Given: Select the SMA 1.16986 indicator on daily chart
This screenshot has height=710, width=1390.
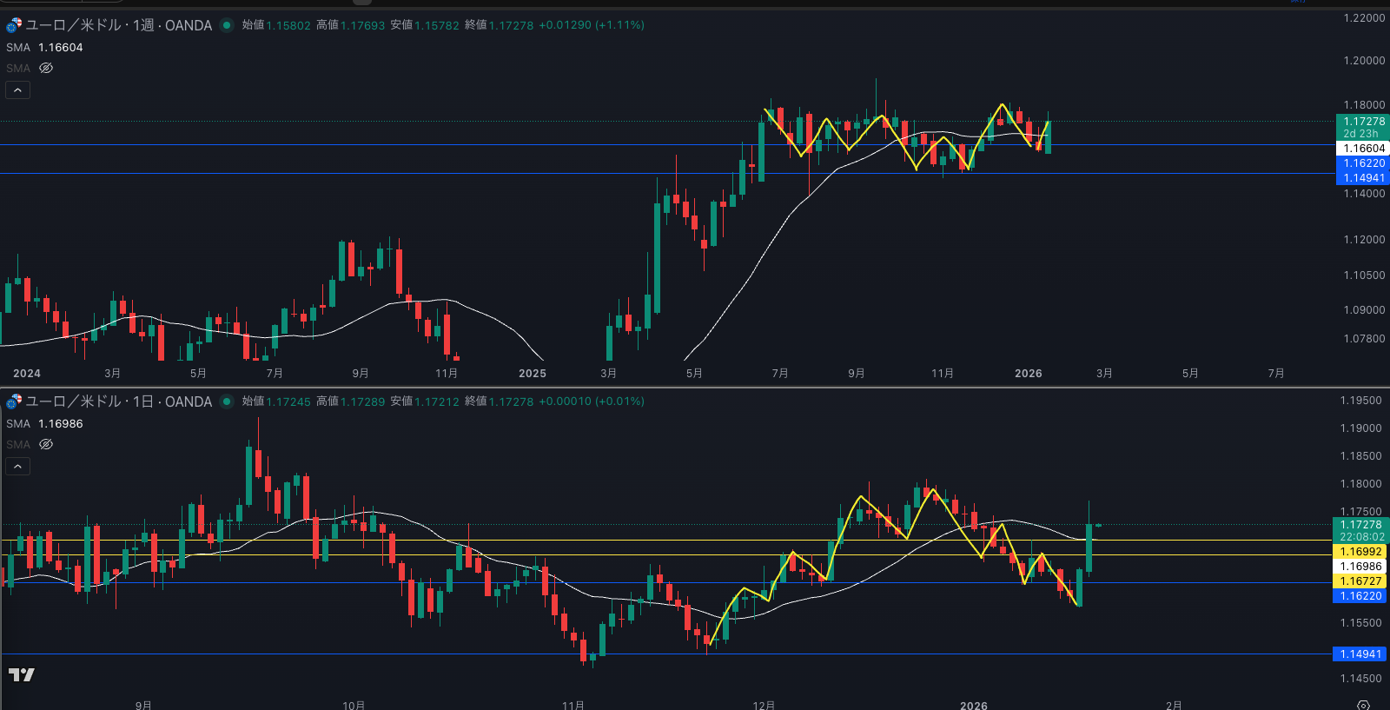Looking at the screenshot, I should (45, 424).
